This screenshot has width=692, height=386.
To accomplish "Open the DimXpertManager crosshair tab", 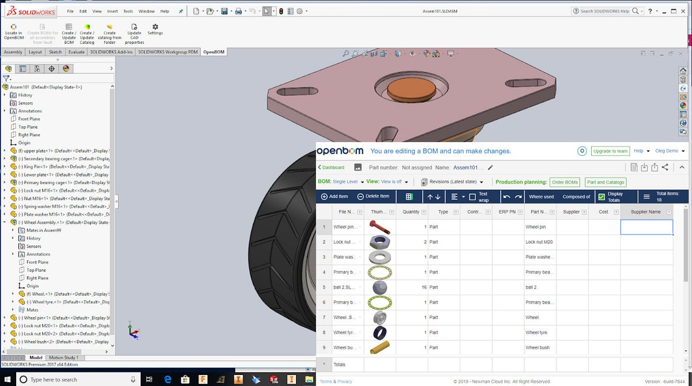I will point(51,68).
